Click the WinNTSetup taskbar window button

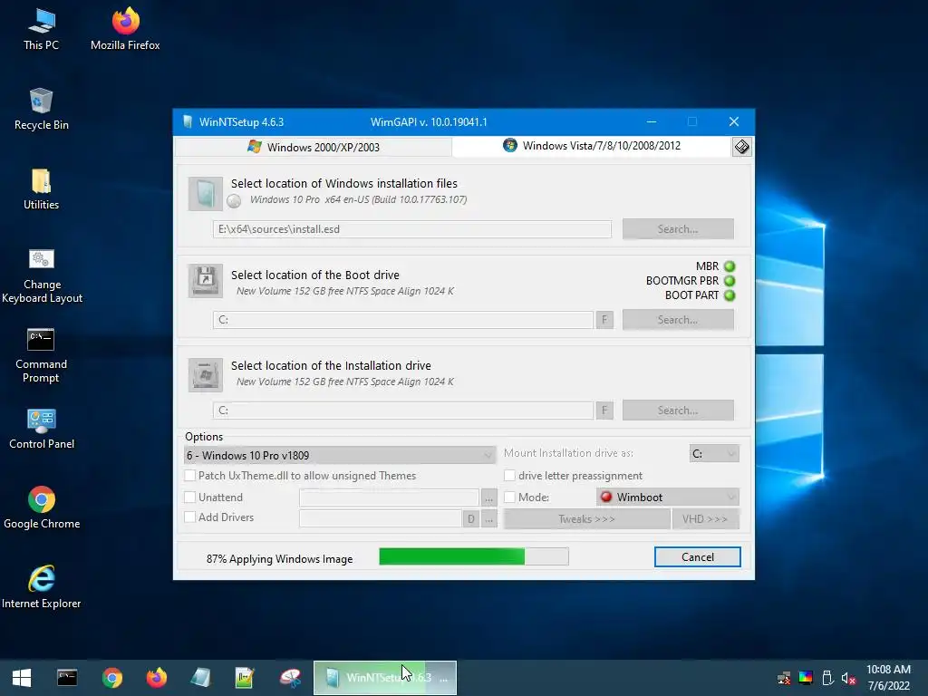click(x=384, y=678)
